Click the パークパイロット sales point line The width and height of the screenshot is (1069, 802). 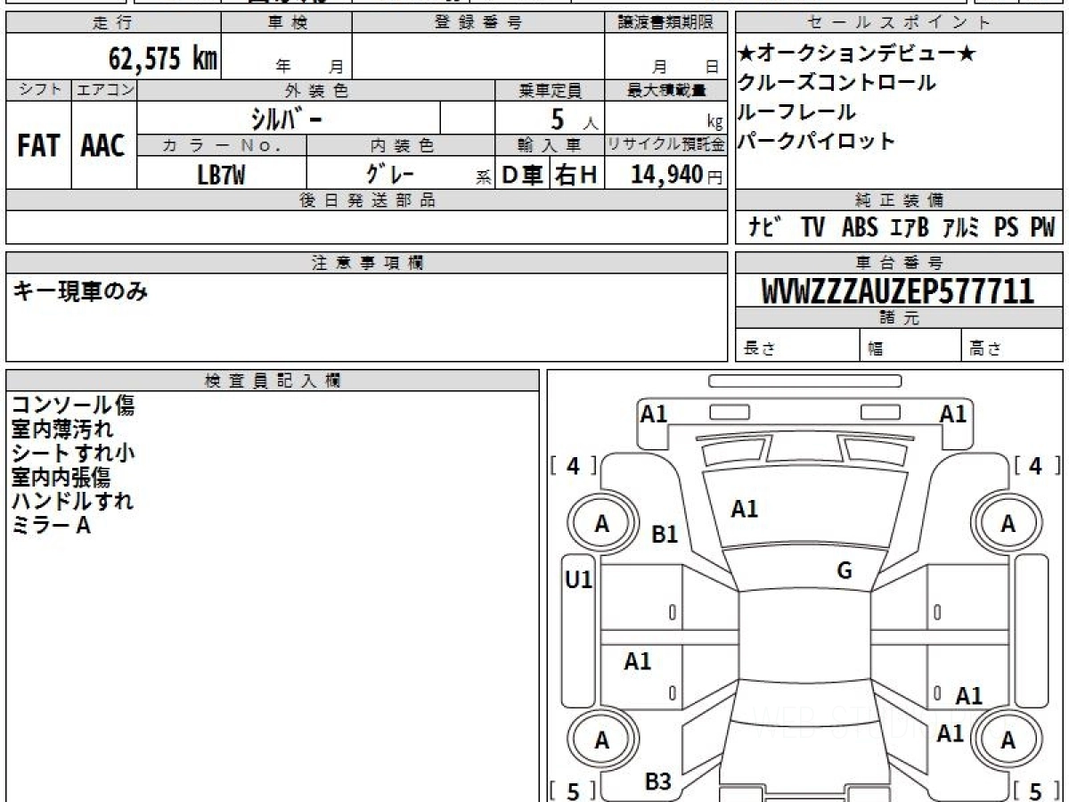point(817,141)
